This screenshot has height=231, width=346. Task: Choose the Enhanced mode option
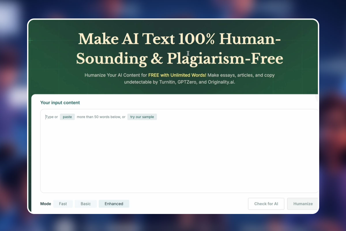coord(114,204)
